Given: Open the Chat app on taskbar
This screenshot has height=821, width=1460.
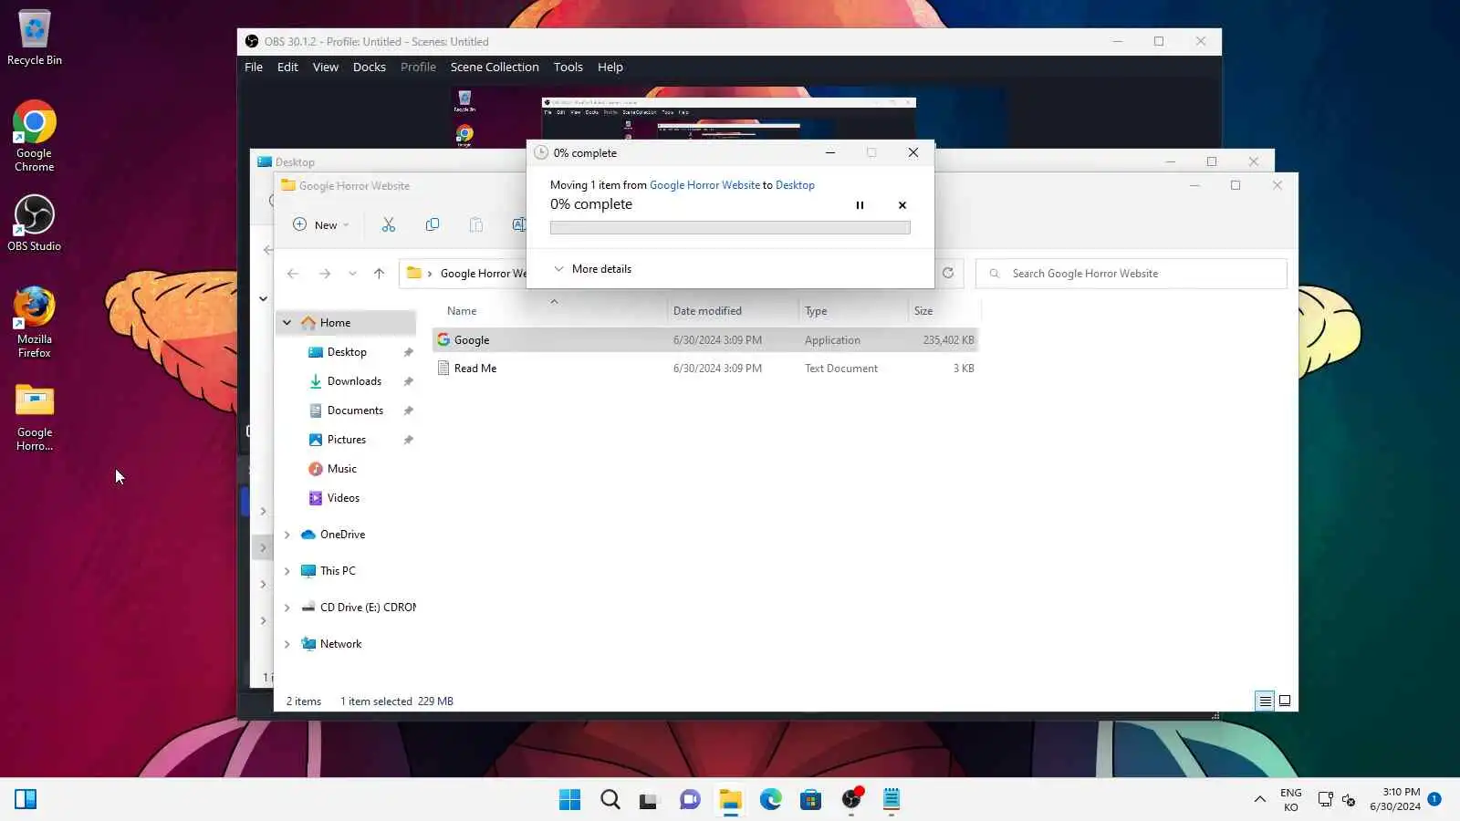Looking at the screenshot, I should click(690, 800).
